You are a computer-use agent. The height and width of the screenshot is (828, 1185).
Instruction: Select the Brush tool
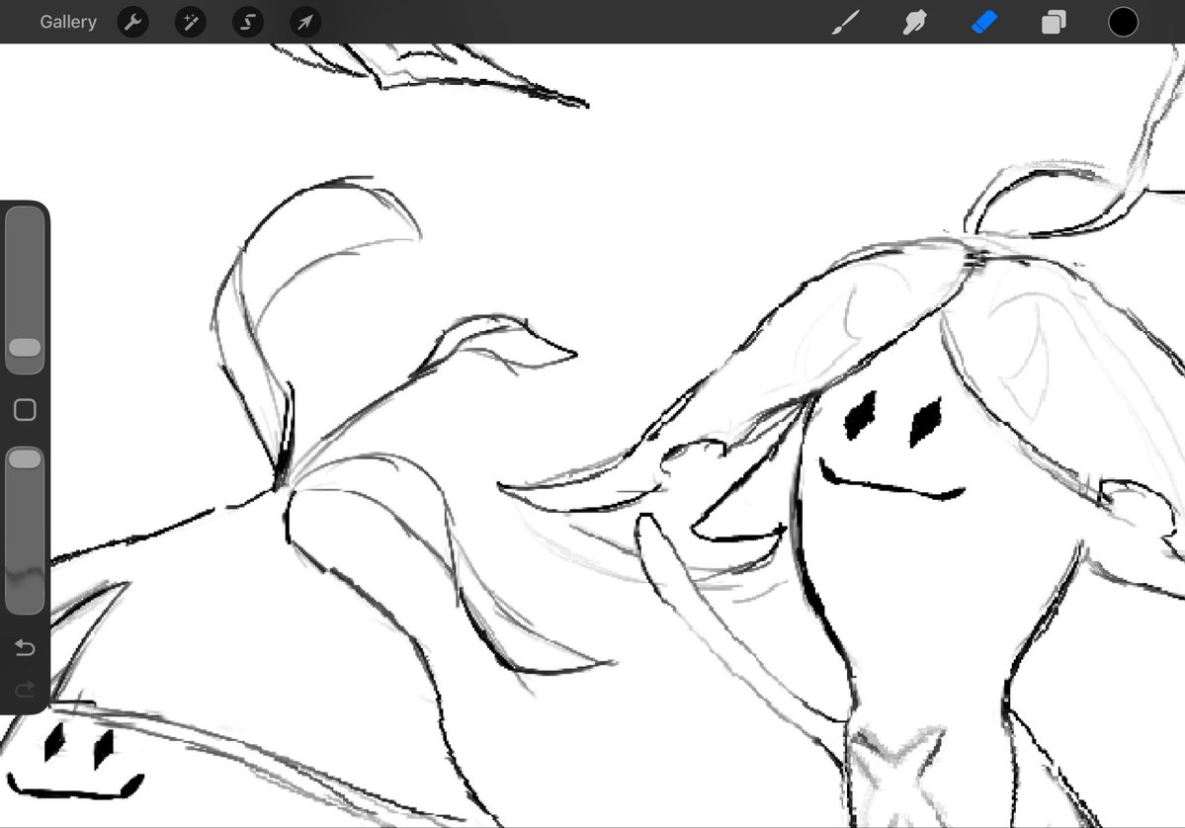click(846, 22)
